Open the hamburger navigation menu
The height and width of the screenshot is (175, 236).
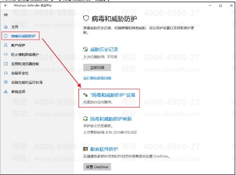tap(6, 15)
